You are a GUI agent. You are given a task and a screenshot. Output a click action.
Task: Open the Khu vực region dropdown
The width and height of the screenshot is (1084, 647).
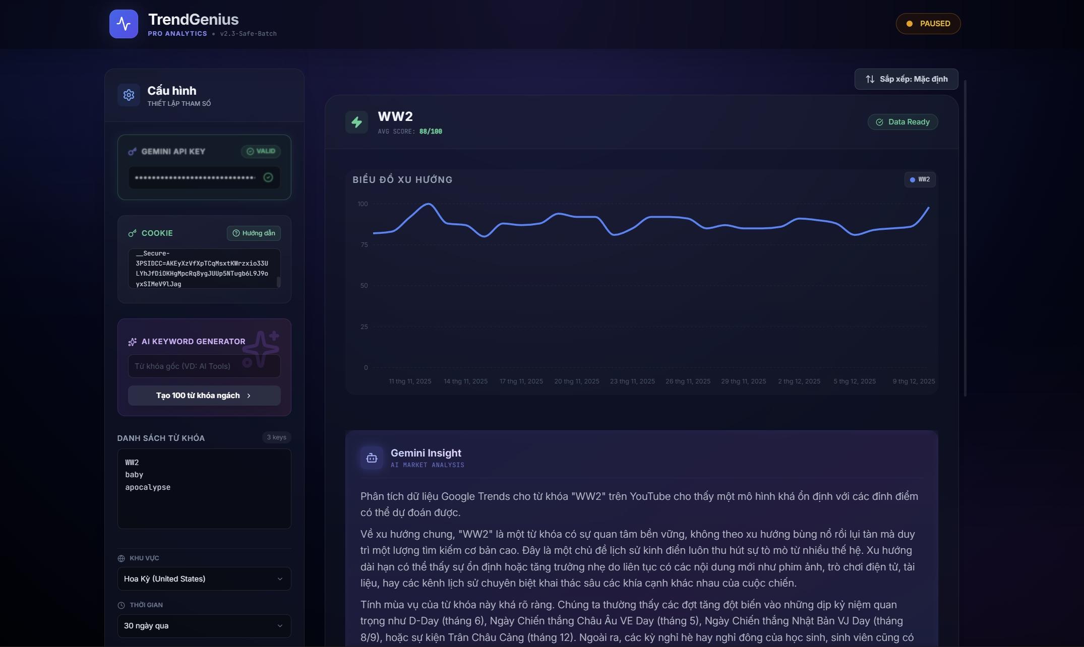click(204, 578)
